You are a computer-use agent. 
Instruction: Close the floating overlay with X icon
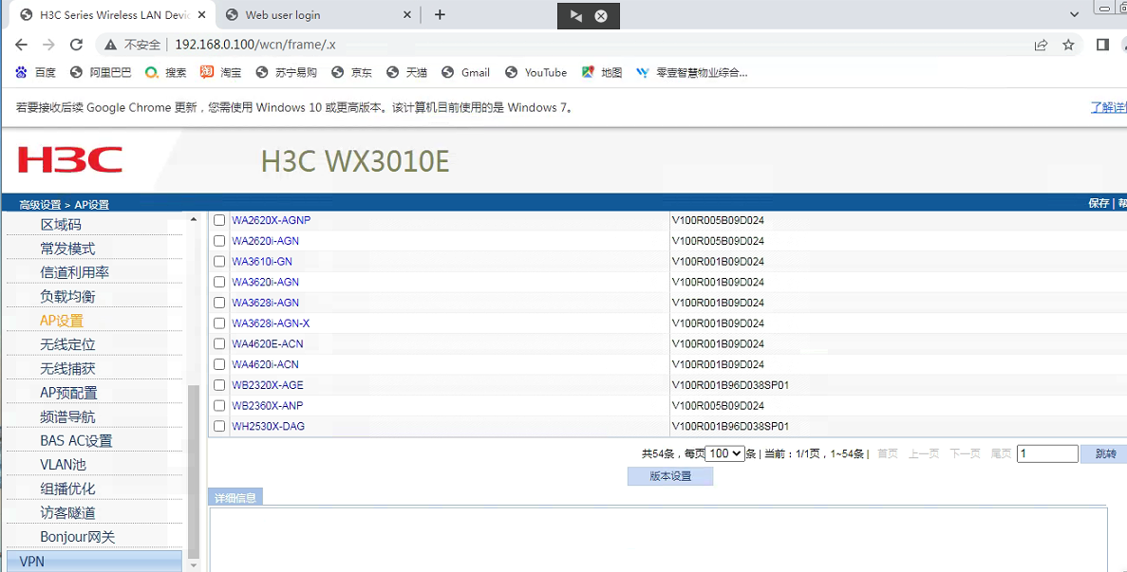click(x=602, y=16)
